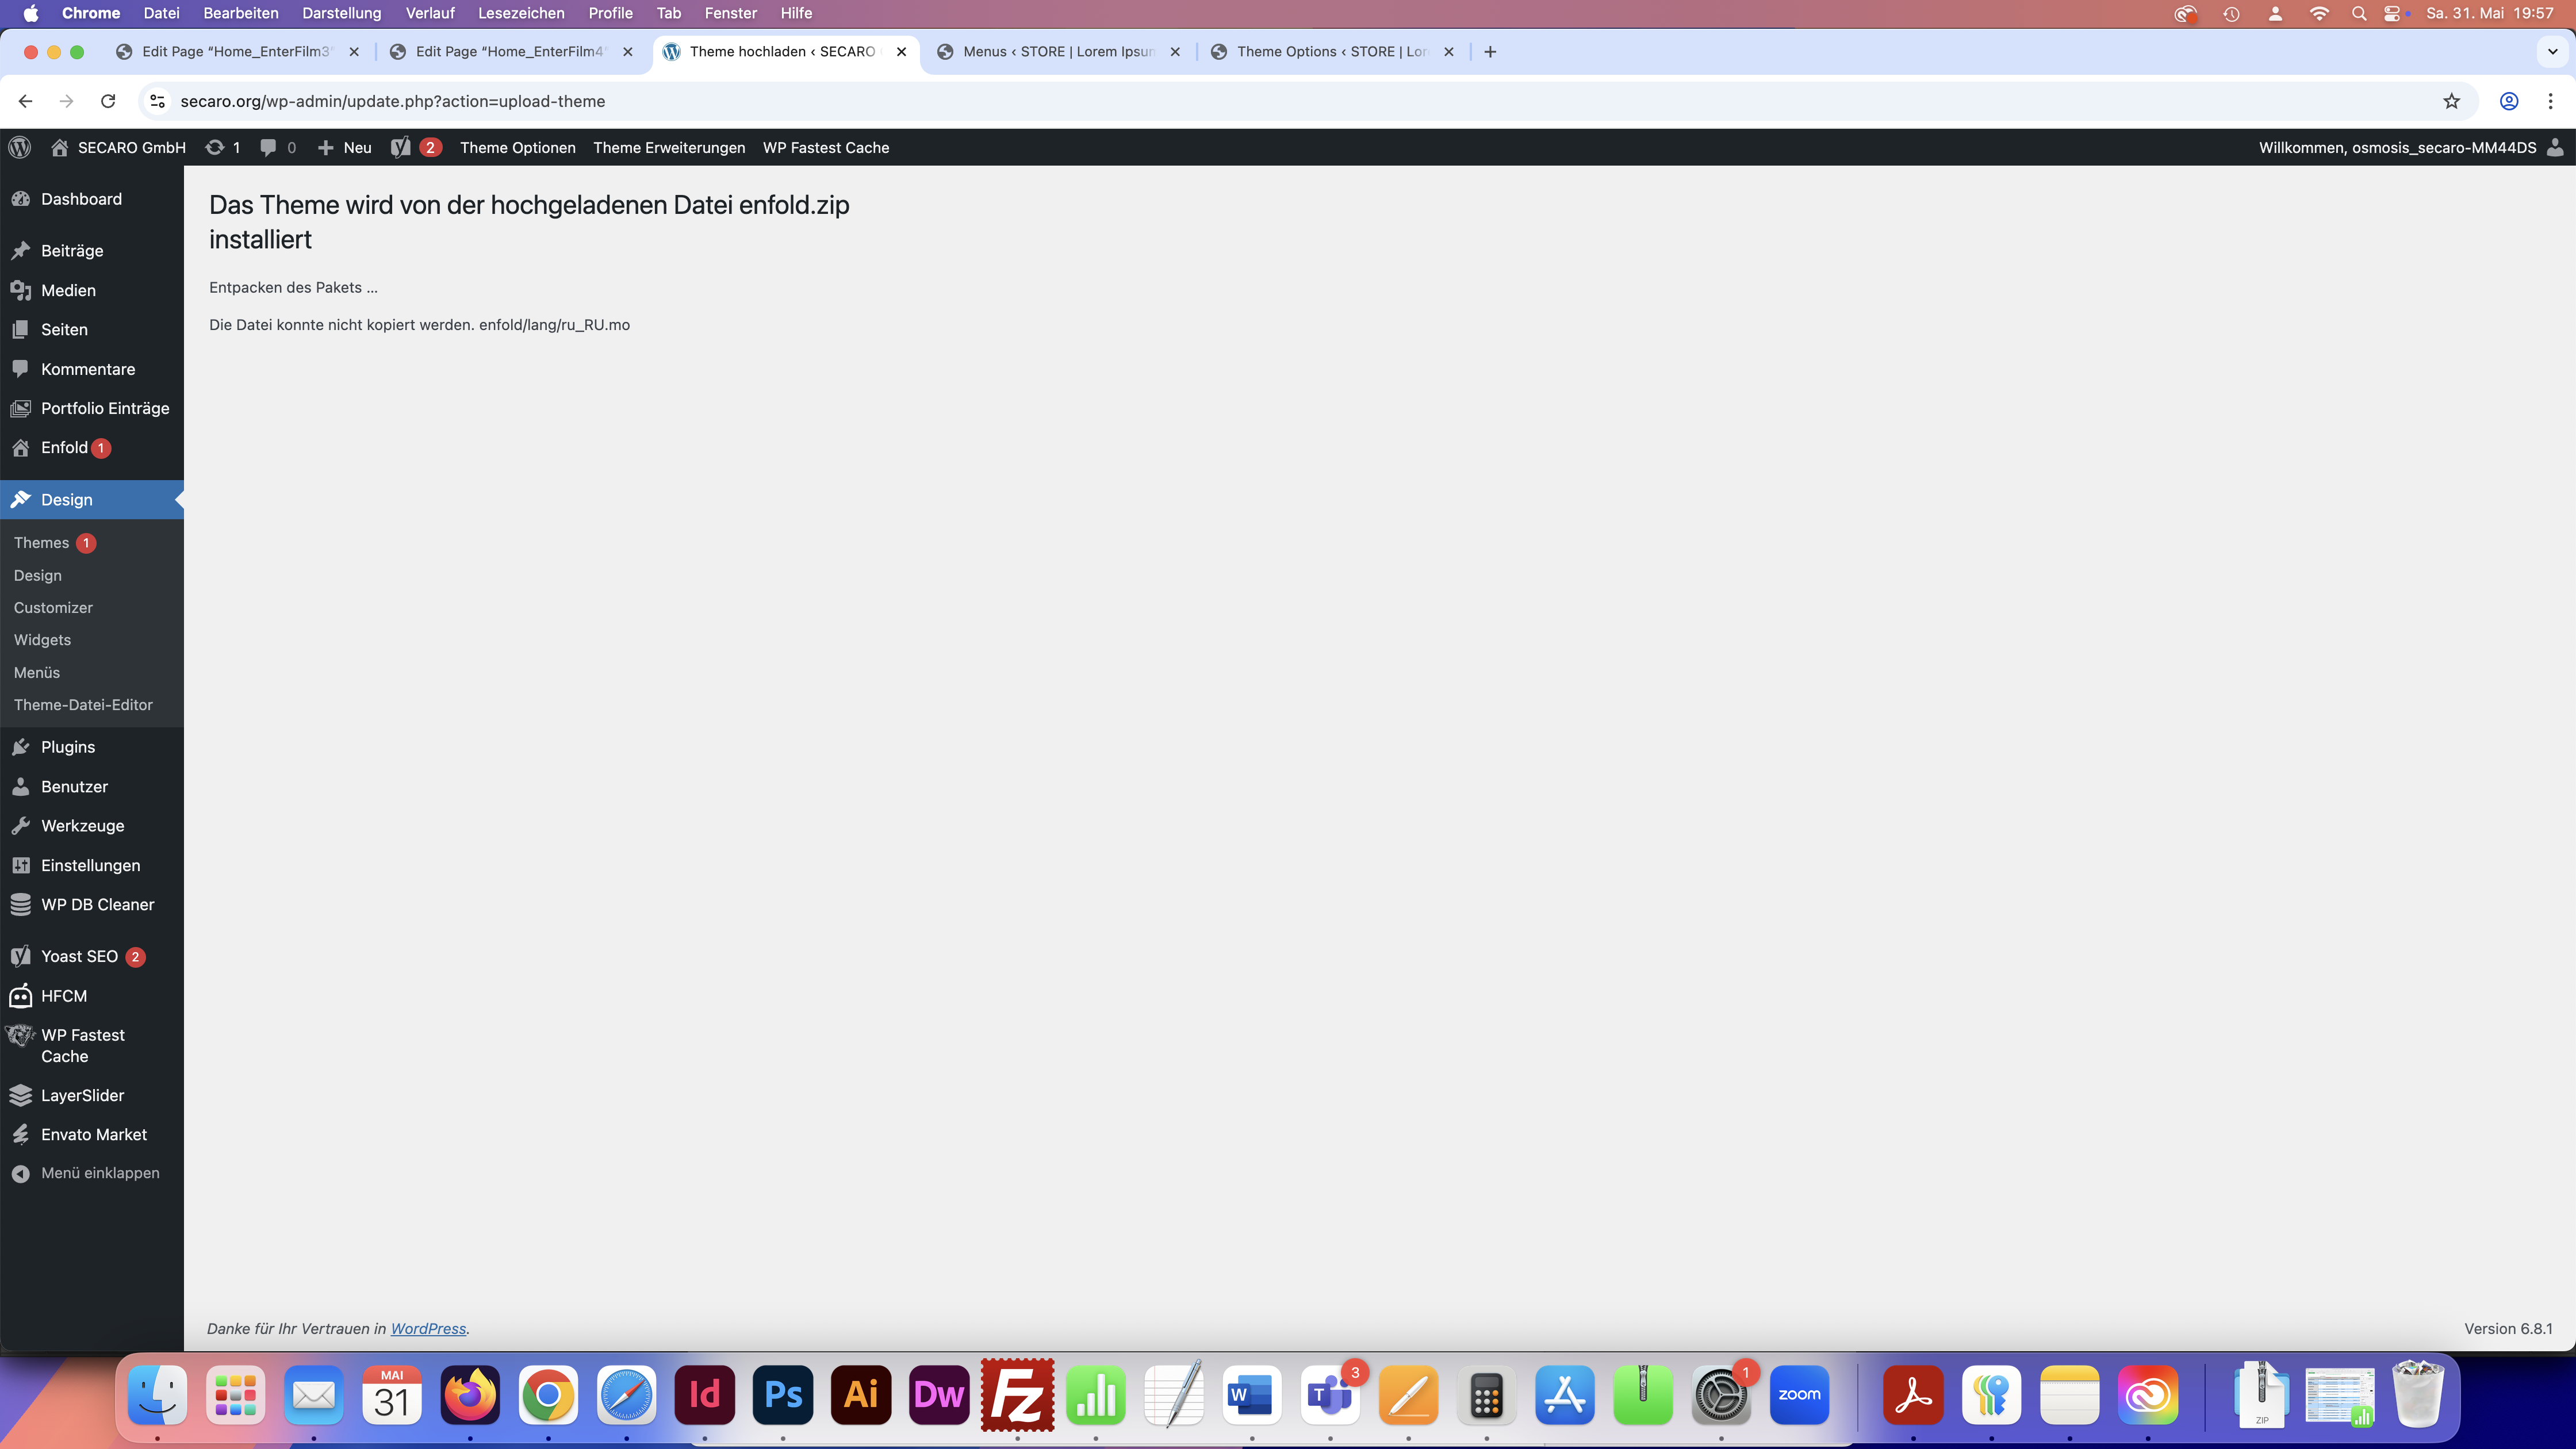
Task: Open Envato Market in sidebar
Action: [92, 1134]
